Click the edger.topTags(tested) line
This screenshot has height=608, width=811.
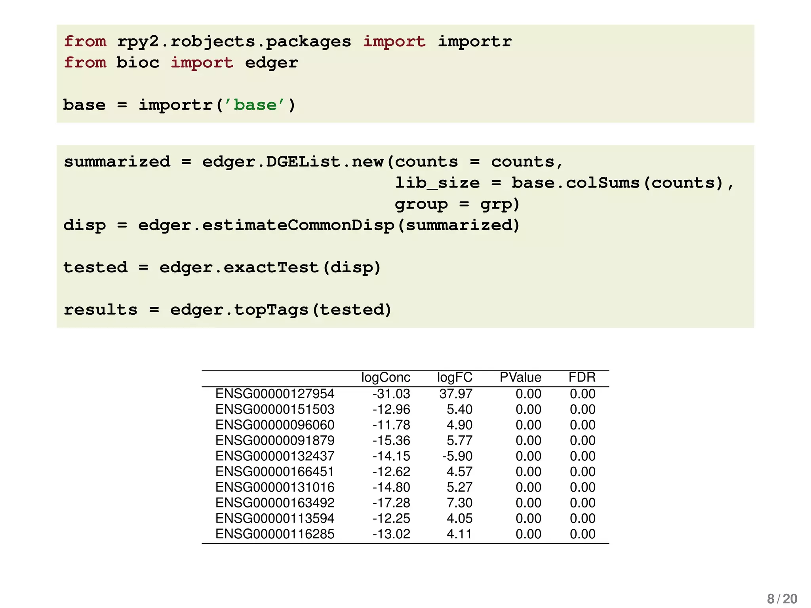[x=228, y=310]
